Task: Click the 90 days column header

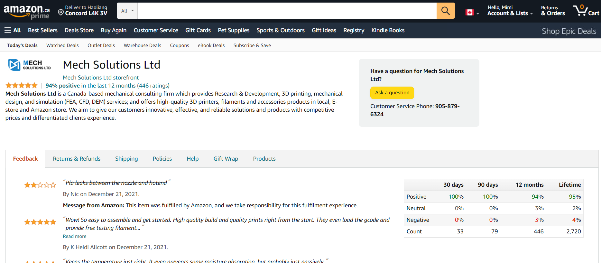Action: click(488, 185)
